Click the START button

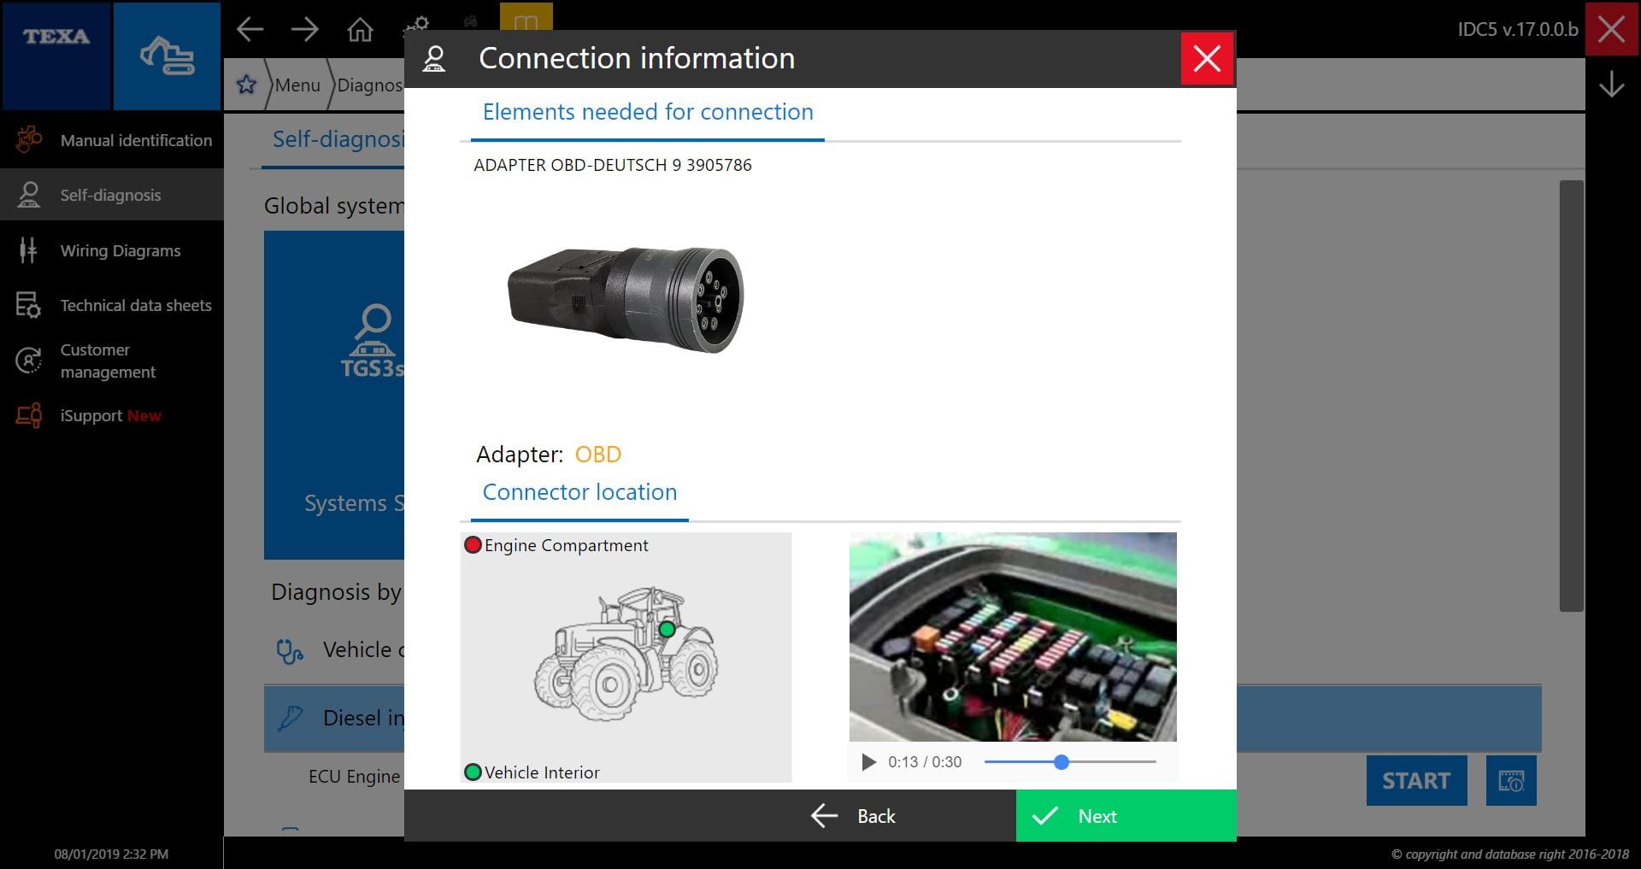pos(1416,780)
